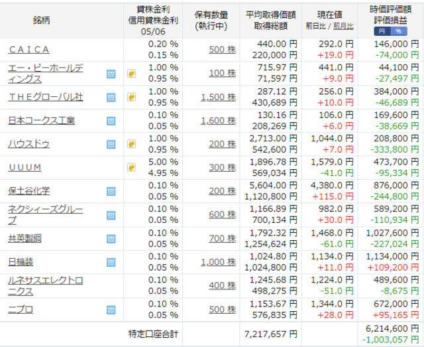Open calendar icon for ＴＨＥグローバル社
The image size is (424, 347).
tap(111, 98)
